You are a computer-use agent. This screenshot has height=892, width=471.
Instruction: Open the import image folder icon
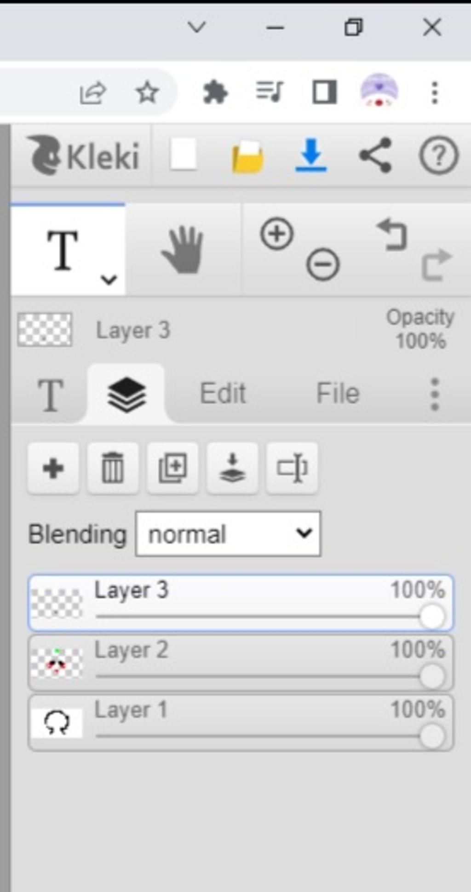click(247, 157)
